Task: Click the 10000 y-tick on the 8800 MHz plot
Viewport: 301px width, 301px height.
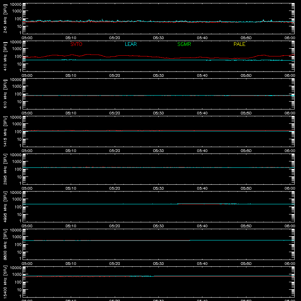Action: click(x=16, y=230)
